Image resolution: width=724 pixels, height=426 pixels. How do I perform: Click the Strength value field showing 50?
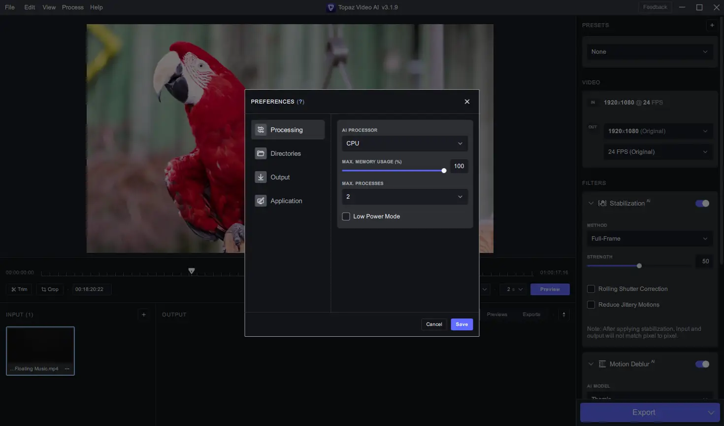[705, 261]
